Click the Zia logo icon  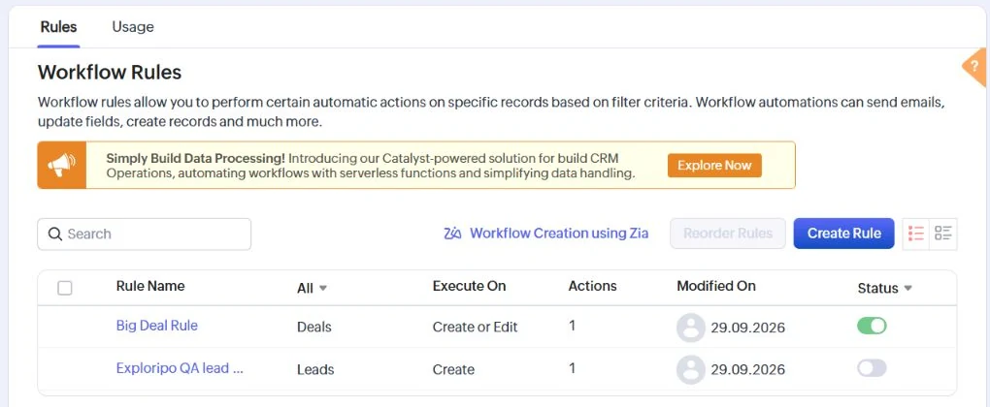coord(452,234)
